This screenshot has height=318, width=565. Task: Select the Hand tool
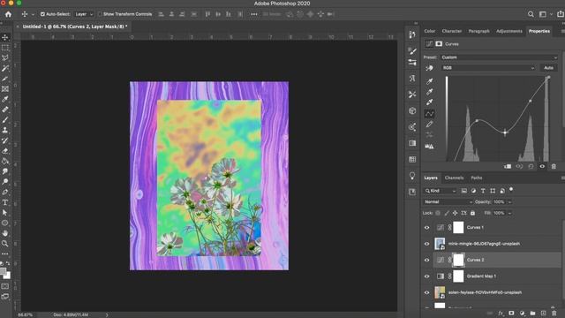point(5,233)
